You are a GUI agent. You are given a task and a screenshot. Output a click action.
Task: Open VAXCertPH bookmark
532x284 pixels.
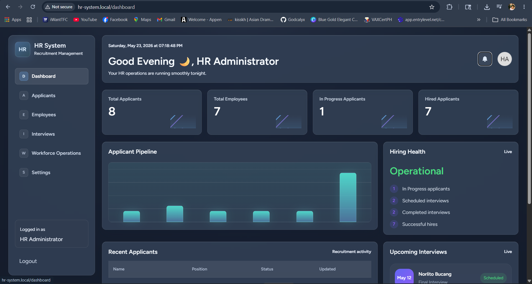pos(378,20)
